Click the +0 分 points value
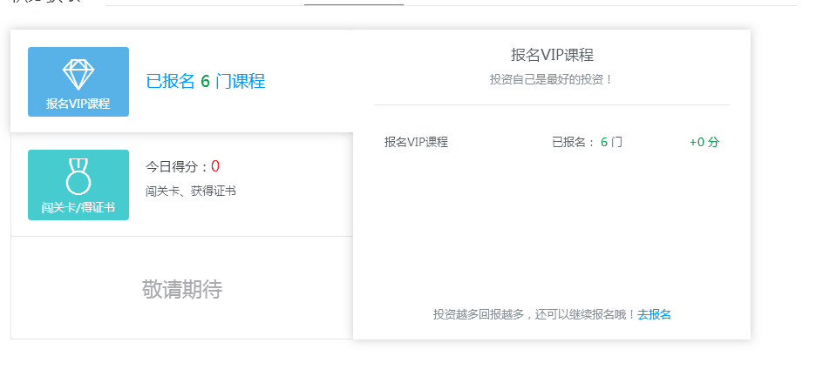Image resolution: width=823 pixels, height=383 pixels. point(704,142)
